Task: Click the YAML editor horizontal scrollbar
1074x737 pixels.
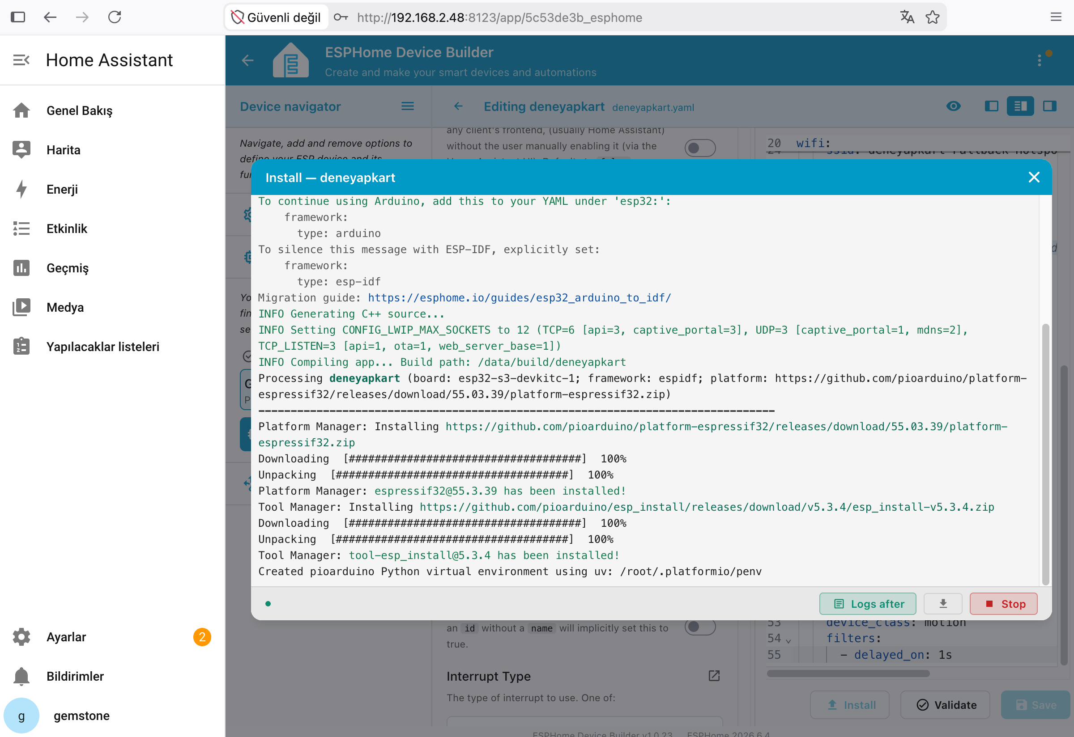Action: point(848,674)
